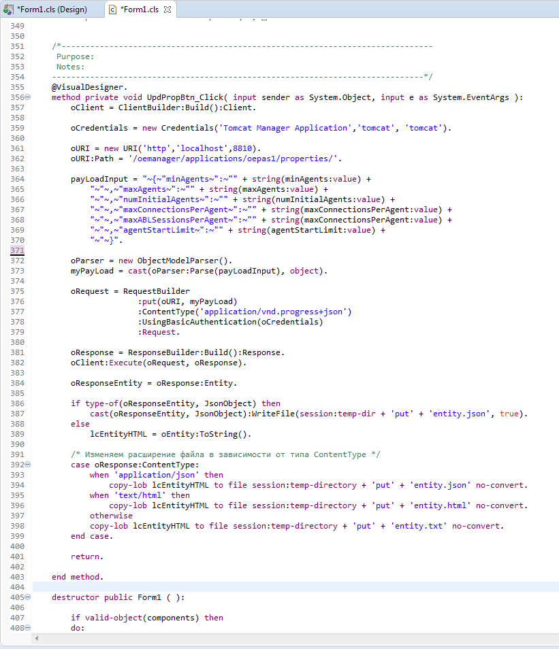
Task: Click 'lcEntityHTML = oEntity:ToString().' line
Action: click(171, 434)
